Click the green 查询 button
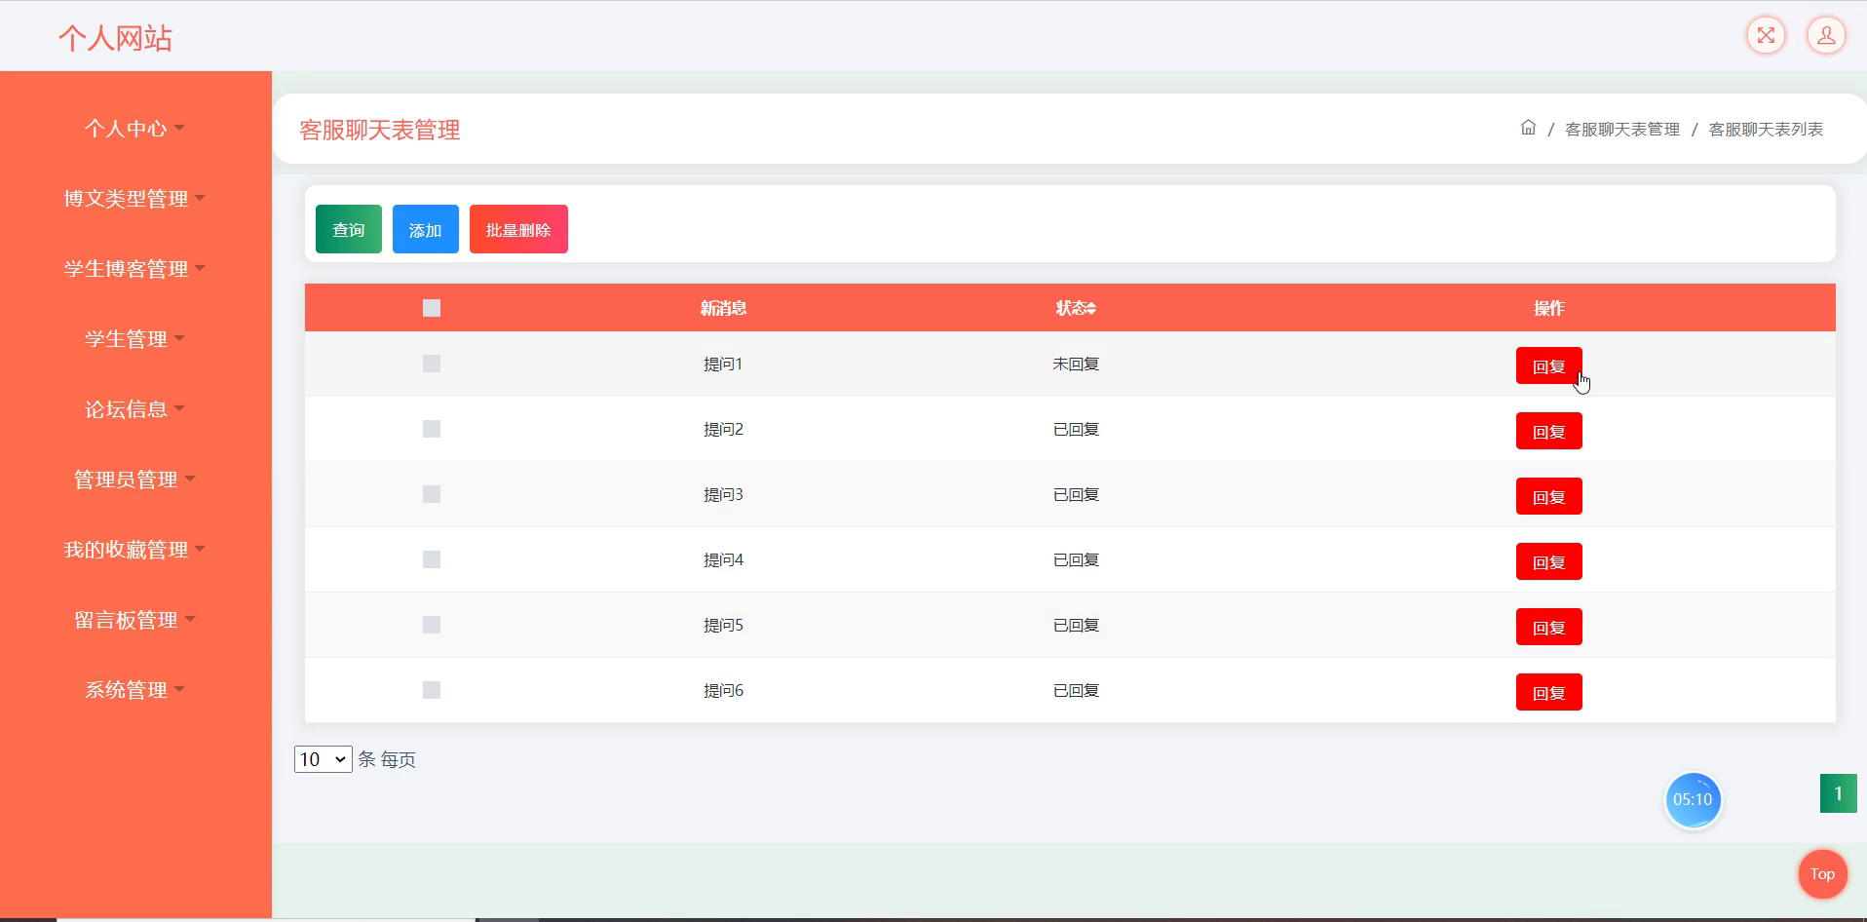The image size is (1867, 922). (349, 230)
